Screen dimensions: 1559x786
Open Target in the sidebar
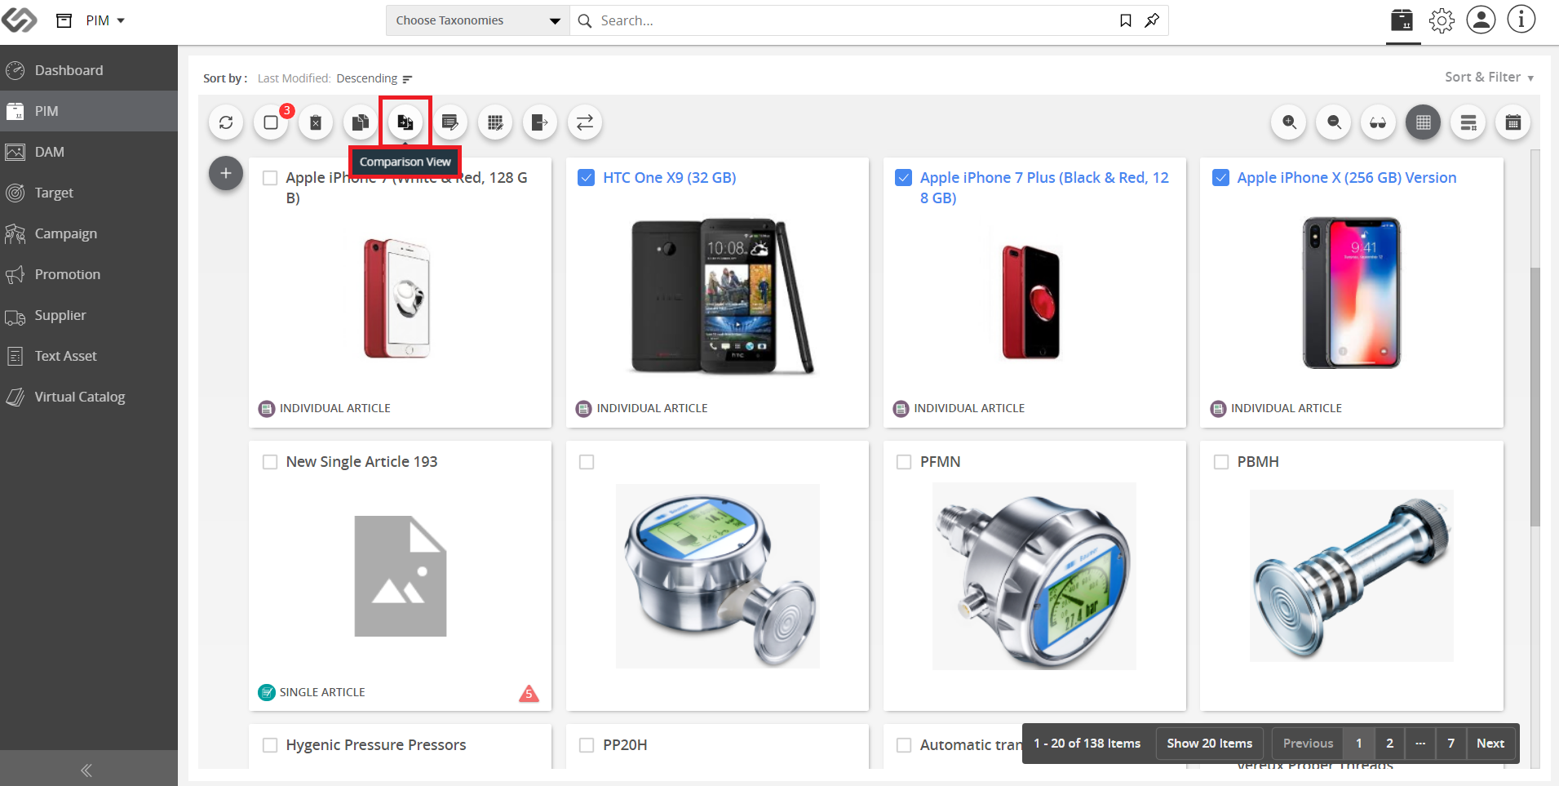tap(89, 193)
